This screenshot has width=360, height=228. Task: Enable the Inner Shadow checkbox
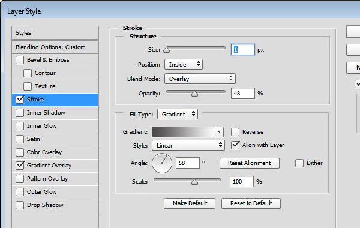click(20, 113)
